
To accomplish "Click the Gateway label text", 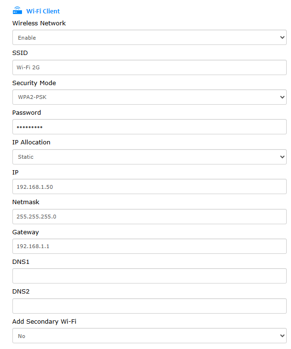I will [26, 232].
